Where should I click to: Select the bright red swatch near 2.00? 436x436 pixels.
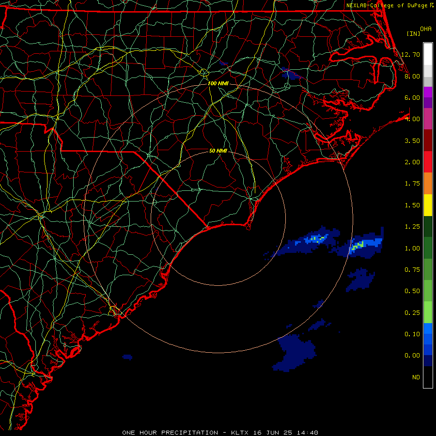[x=428, y=162]
